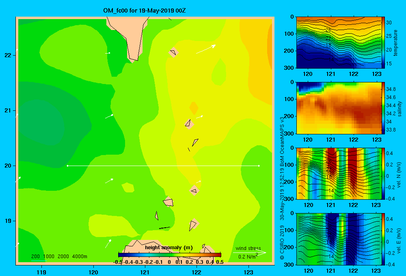The width and height of the screenshot is (406, 276).
Task: Open the temperature cross-section panel
Action: (x=339, y=43)
